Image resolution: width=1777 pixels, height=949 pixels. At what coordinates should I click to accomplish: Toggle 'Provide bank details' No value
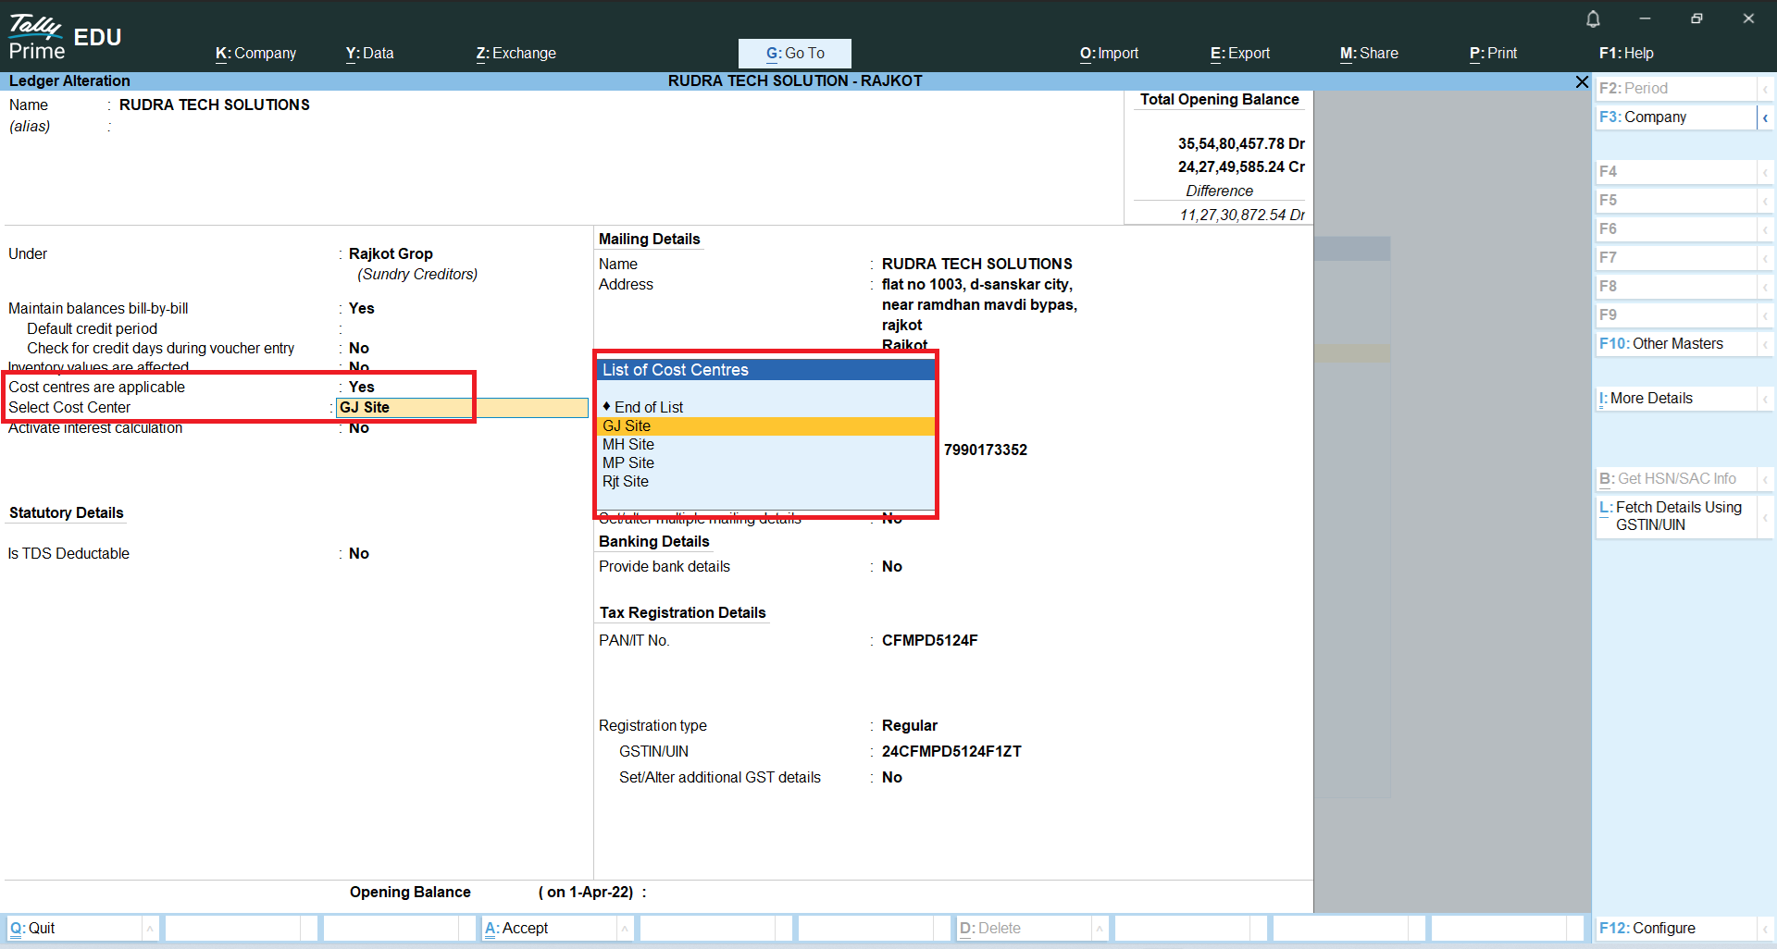(x=891, y=566)
